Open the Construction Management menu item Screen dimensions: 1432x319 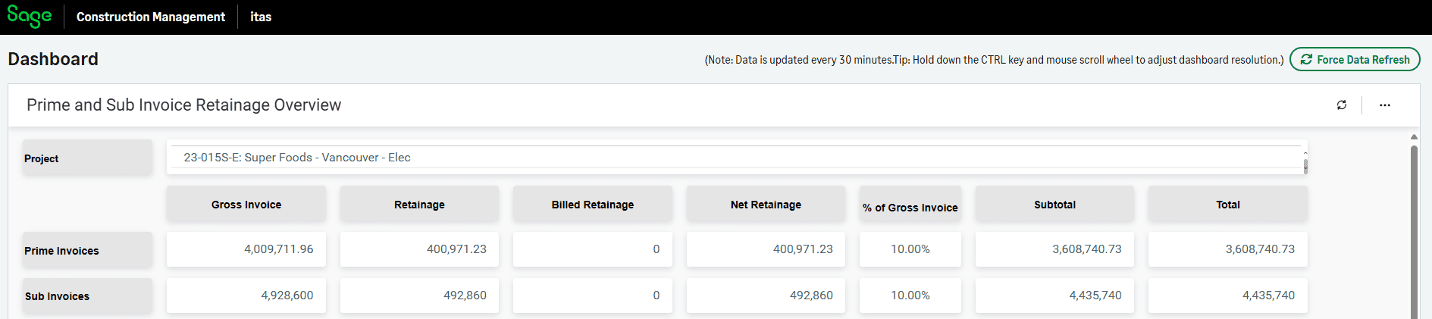(150, 17)
